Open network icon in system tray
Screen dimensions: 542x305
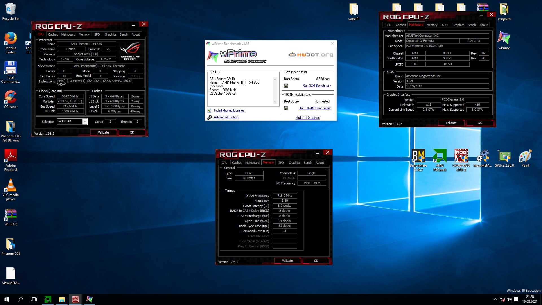pos(502,299)
